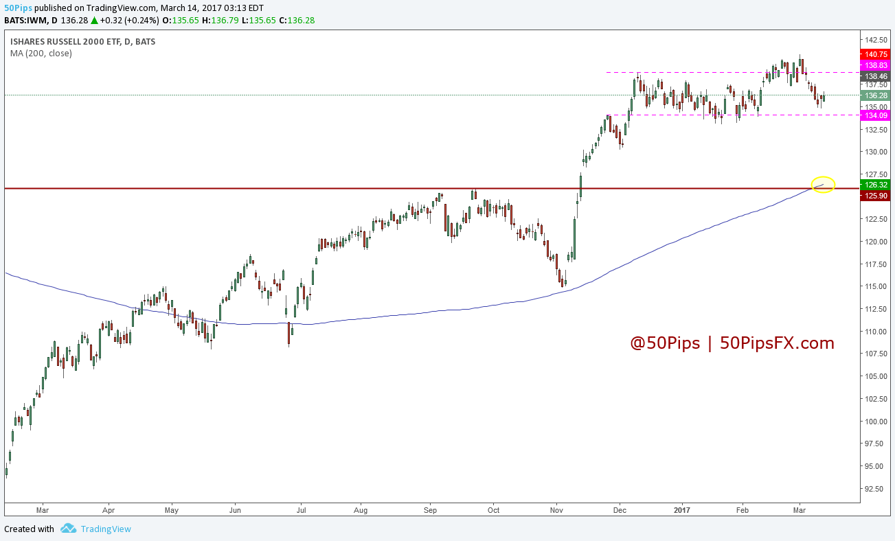The image size is (895, 541).
Task: Click the red 140.75 price label
Action: point(876,54)
